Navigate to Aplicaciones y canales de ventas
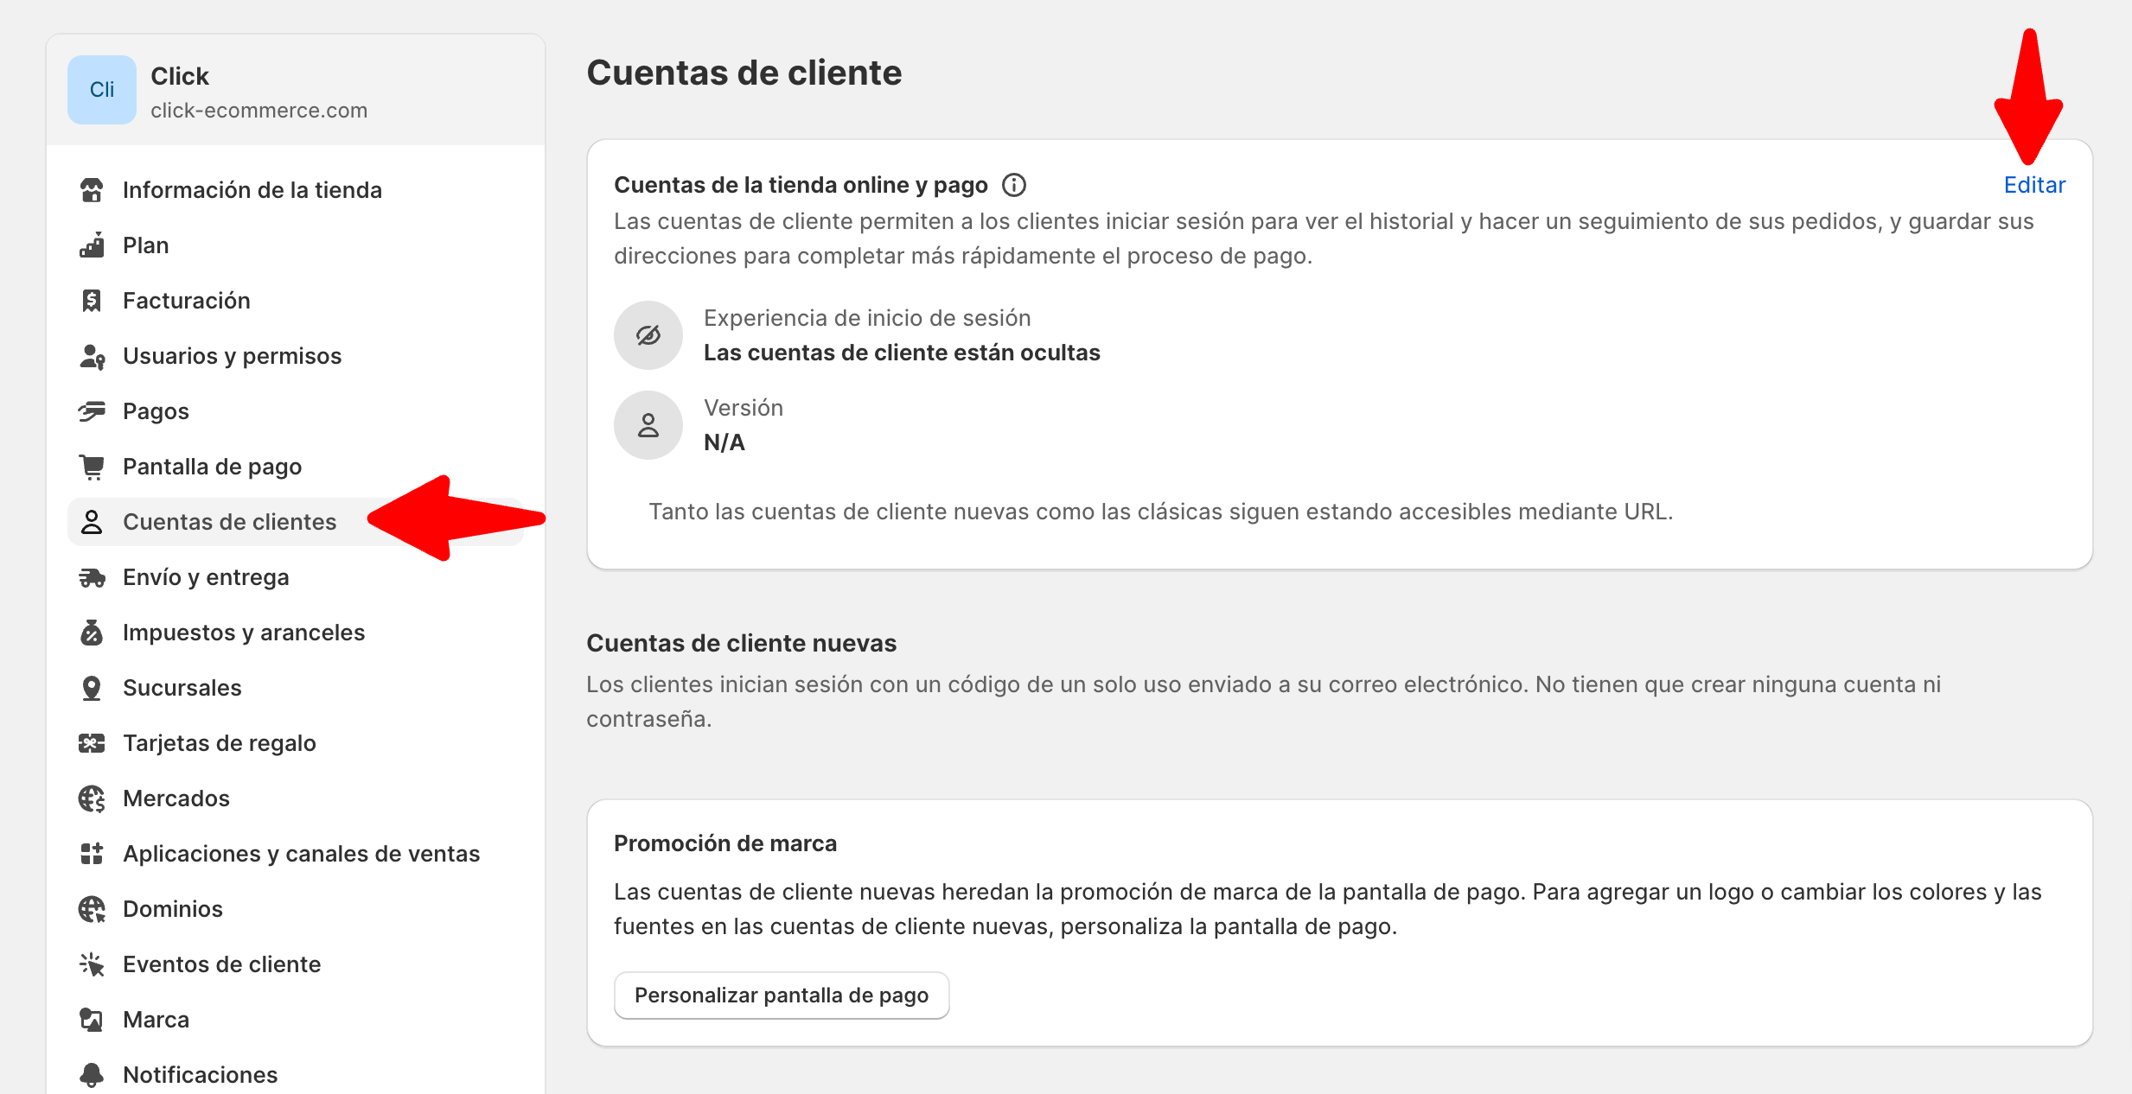2132x1094 pixels. click(301, 854)
